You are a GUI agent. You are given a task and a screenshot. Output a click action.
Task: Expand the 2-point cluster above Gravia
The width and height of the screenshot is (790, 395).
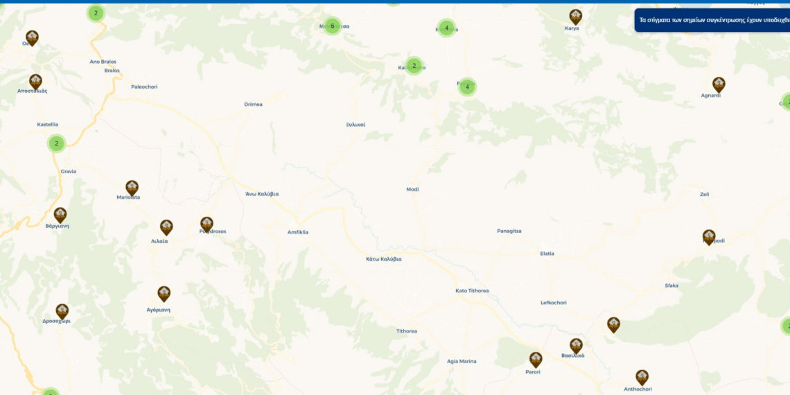pyautogui.click(x=56, y=143)
